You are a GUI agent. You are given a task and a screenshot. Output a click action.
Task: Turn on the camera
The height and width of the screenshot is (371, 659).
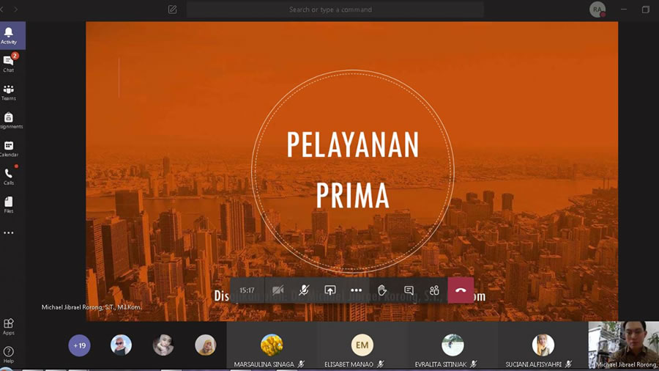coord(278,290)
